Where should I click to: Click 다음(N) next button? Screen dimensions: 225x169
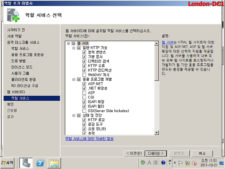pyautogui.click(x=156, y=153)
